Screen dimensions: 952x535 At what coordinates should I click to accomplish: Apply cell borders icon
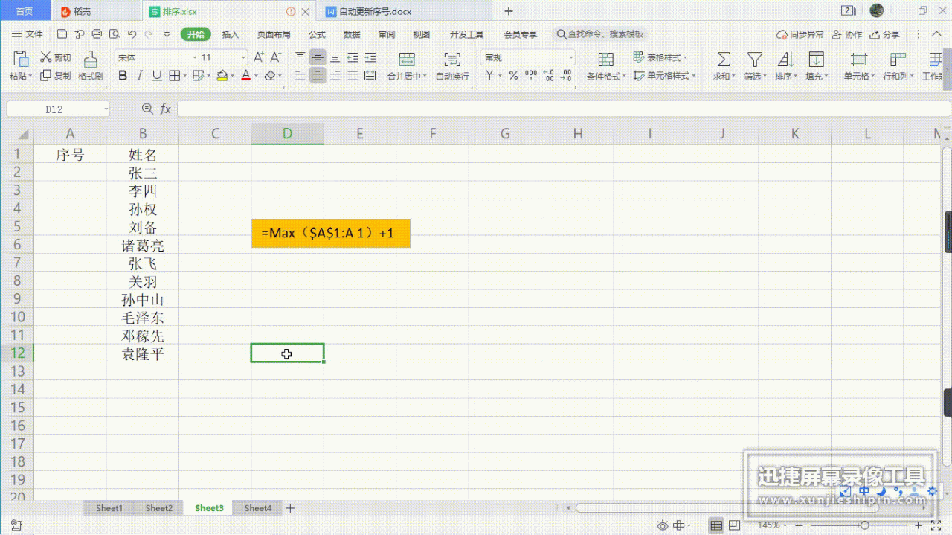[x=174, y=76]
